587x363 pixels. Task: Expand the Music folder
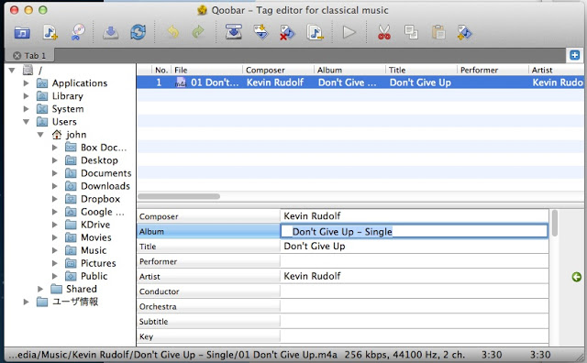point(55,250)
